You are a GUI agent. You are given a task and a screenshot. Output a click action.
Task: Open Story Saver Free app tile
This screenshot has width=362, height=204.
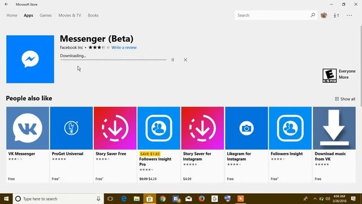pyautogui.click(x=115, y=144)
